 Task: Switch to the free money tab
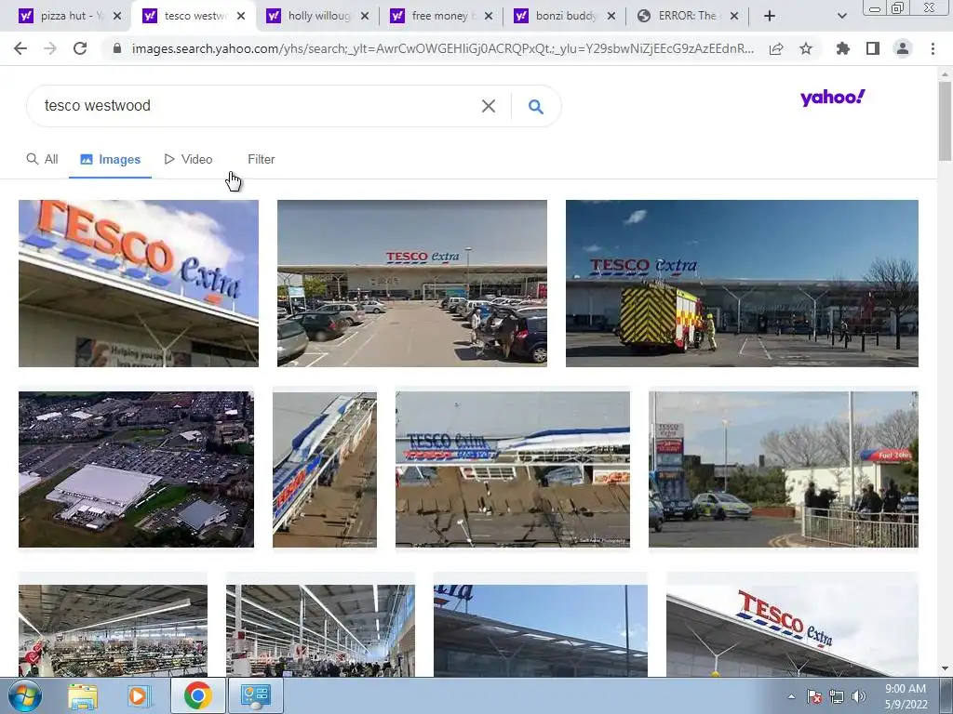[x=442, y=16]
